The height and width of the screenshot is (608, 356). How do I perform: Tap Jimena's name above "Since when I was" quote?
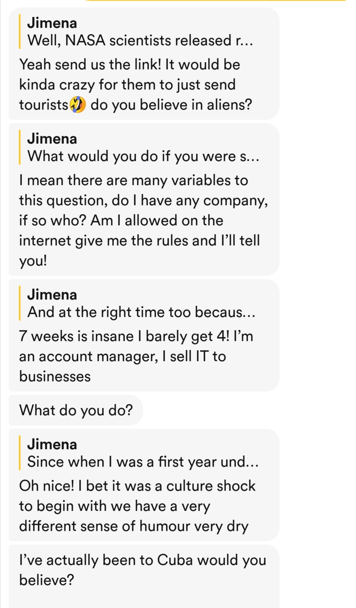(52, 444)
